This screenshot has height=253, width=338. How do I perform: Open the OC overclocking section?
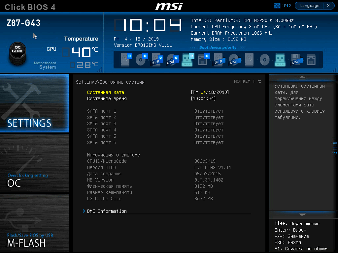[34, 163]
